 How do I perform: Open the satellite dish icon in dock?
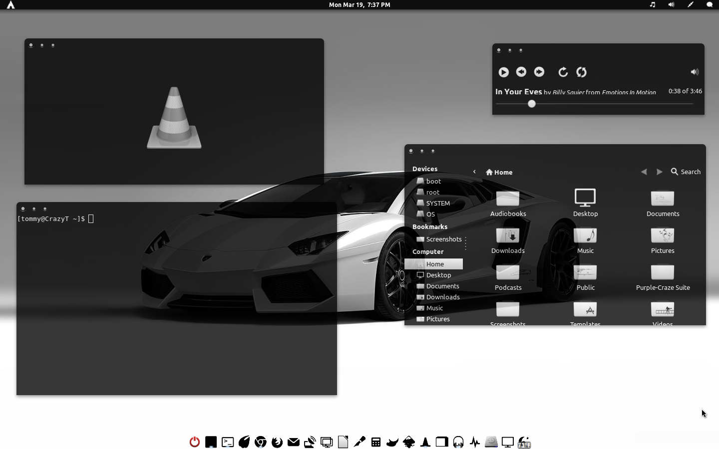(310, 442)
